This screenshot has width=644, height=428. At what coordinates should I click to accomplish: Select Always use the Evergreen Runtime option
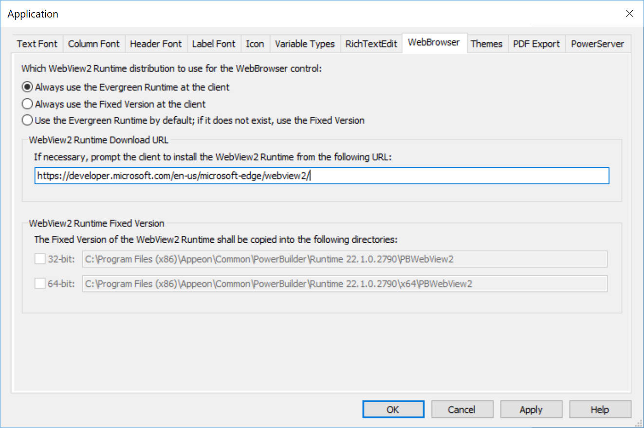point(28,88)
